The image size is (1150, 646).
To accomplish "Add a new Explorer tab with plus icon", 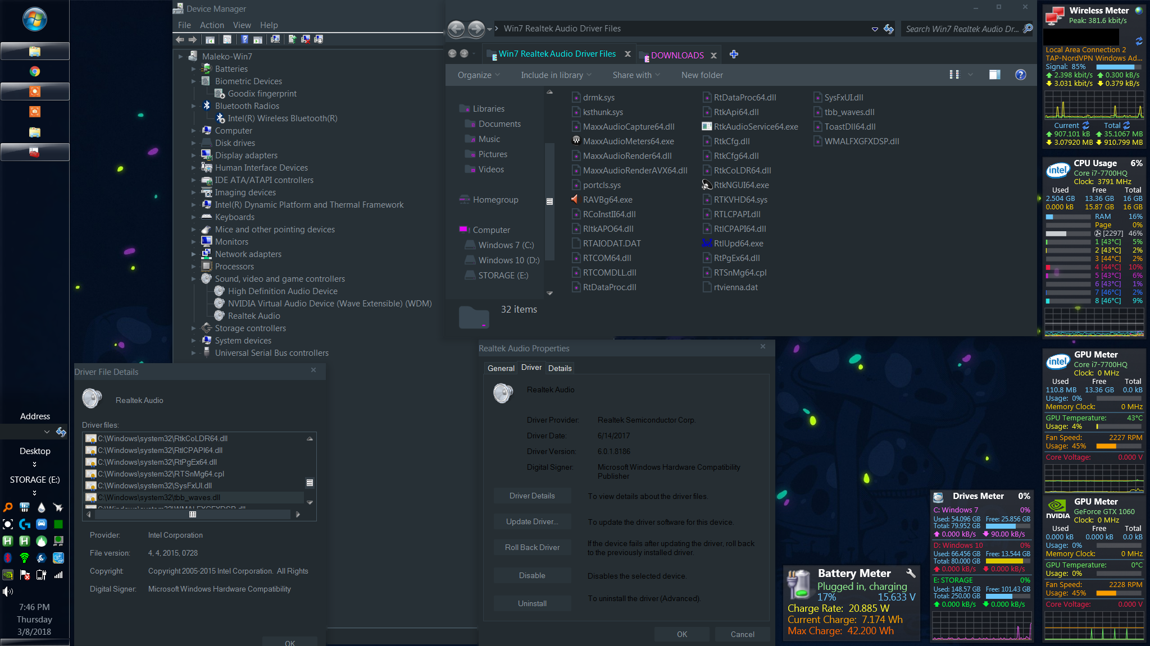I will (x=734, y=54).
